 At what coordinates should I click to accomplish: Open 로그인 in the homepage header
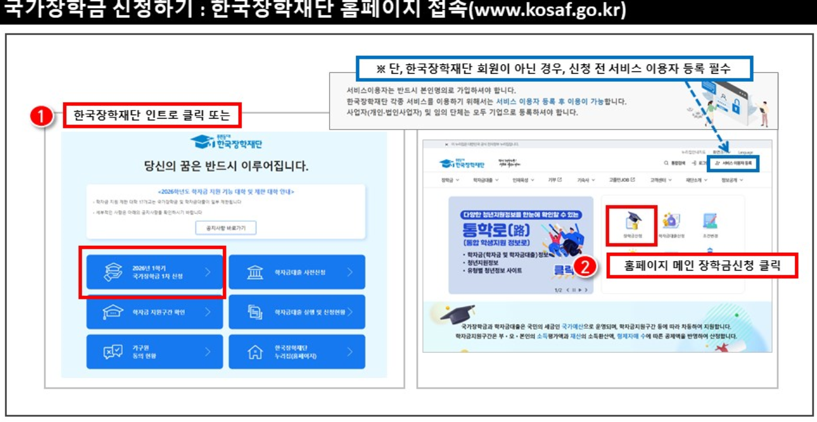[698, 163]
